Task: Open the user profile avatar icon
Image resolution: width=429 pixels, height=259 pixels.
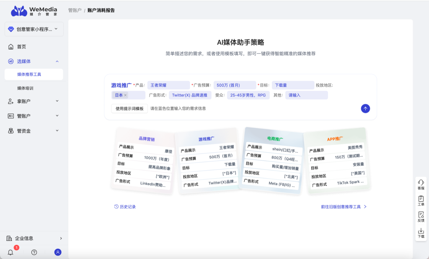Action: coord(58,252)
